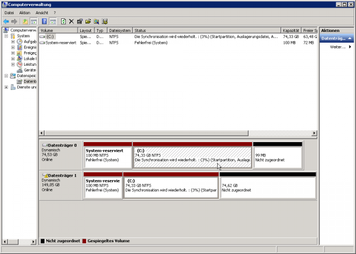Click the red Gespiegeltes Volume legend swatch
The width and height of the screenshot is (356, 254).
(x=84, y=242)
